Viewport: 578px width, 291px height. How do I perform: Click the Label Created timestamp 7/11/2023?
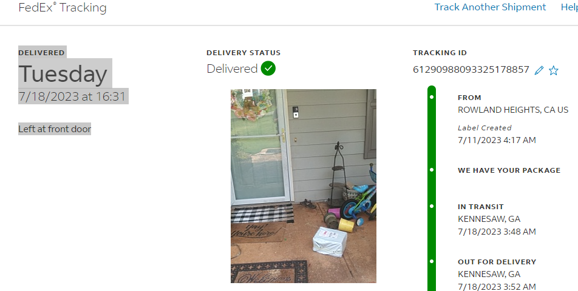[x=497, y=140]
